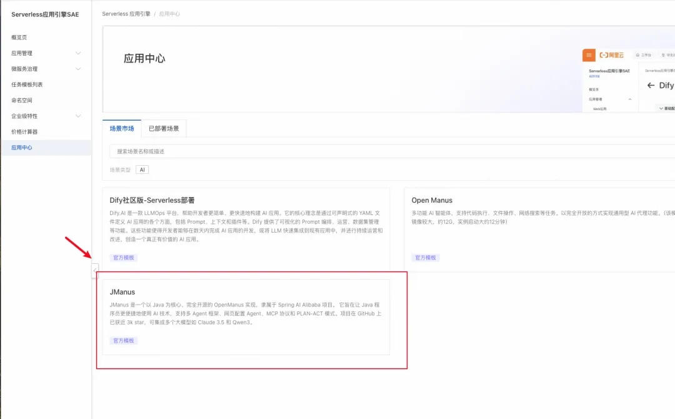Go to 命名空间 in the sidebar
675x419 pixels.
pyautogui.click(x=21, y=100)
